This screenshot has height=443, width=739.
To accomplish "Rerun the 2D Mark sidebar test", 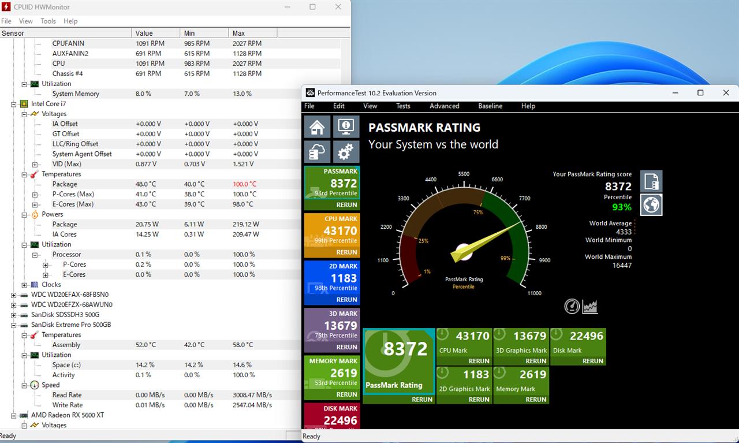I will click(346, 300).
